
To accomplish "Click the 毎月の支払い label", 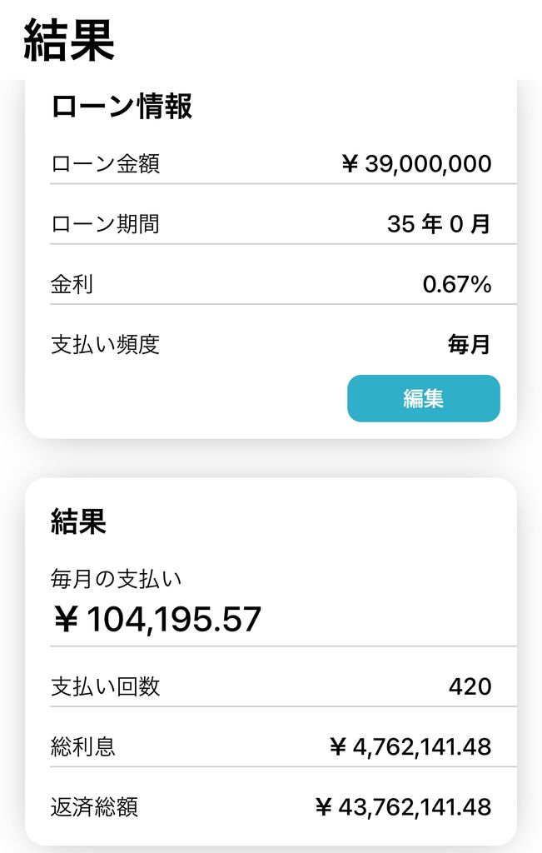I will 116,577.
